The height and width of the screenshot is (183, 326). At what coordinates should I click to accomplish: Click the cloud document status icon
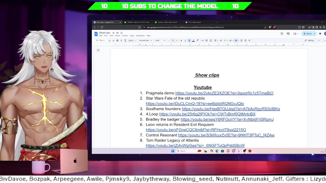click(x=121, y=33)
